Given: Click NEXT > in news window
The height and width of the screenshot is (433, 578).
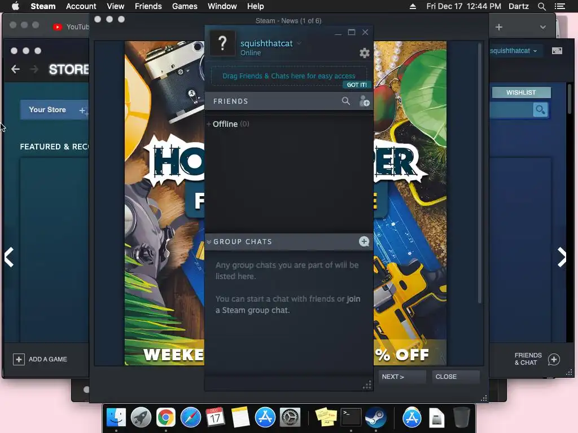Looking at the screenshot, I should pos(402,377).
